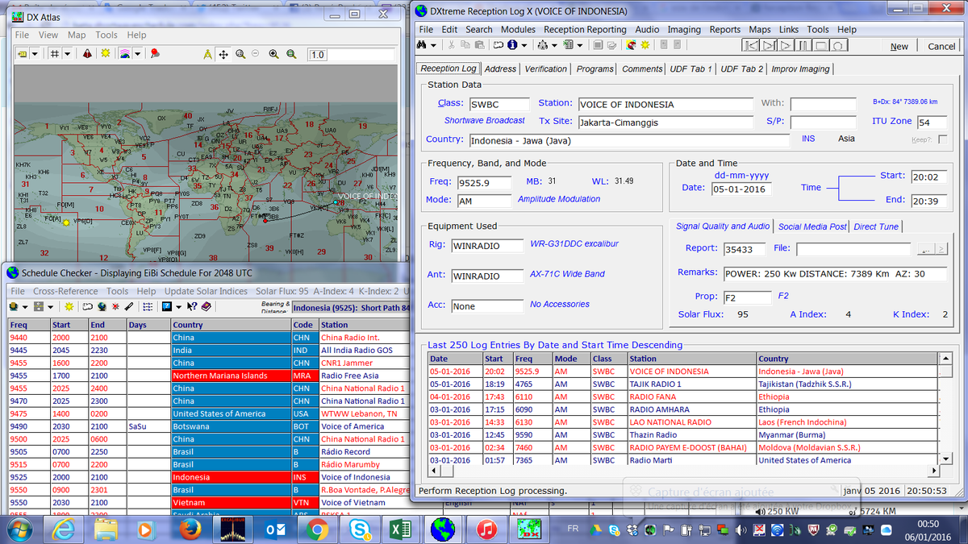
Task: Click the Station column header in log list
Action: (x=691, y=359)
